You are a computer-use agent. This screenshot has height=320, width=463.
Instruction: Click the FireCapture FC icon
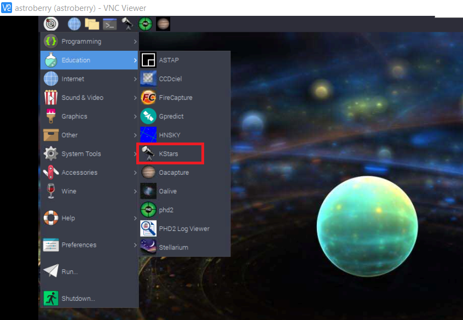click(148, 98)
